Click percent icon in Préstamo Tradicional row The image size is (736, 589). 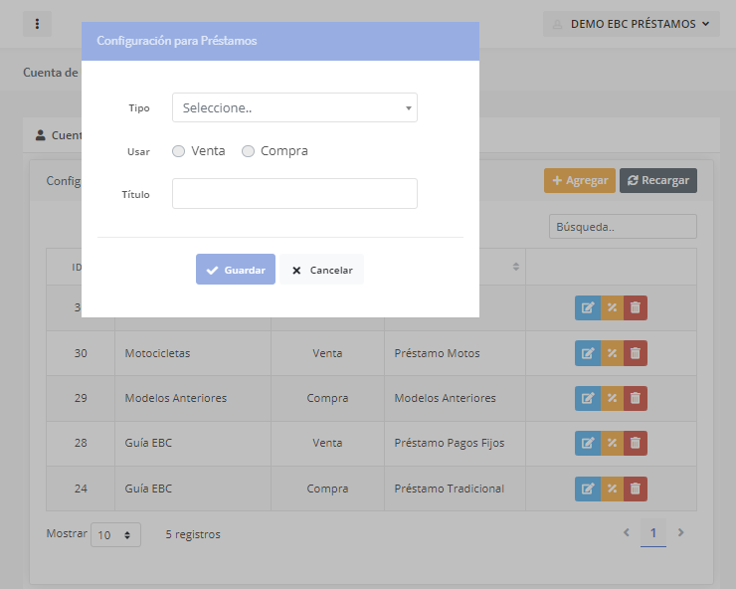[x=612, y=489]
